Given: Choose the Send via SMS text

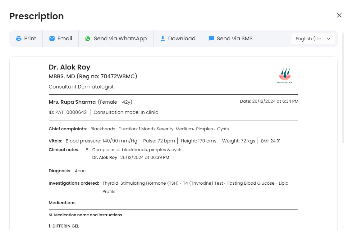Looking at the screenshot, I should tap(235, 38).
